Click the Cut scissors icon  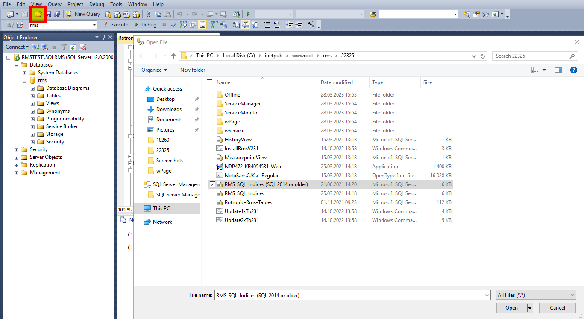148,14
